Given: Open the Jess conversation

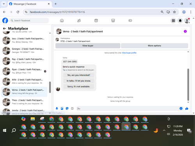Looking at the screenshot, I should (x=24, y=40).
